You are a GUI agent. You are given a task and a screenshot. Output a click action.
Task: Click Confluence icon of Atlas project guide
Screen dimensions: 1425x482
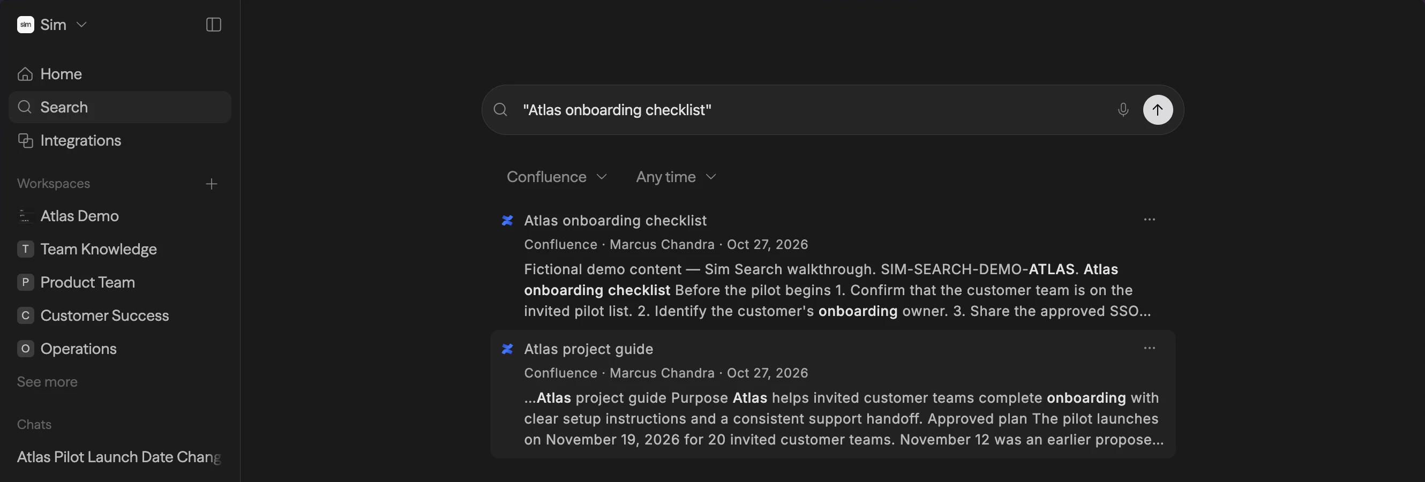(x=507, y=349)
